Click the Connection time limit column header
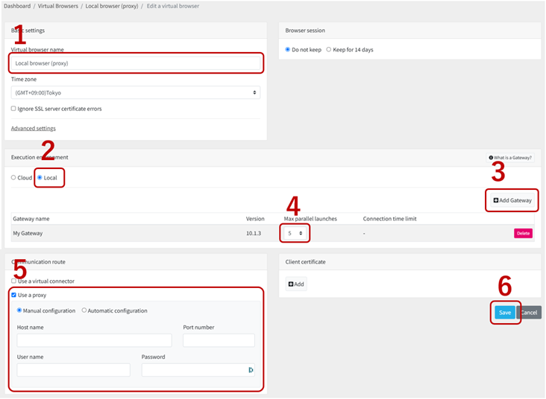This screenshot has height=399, width=546. [389, 219]
